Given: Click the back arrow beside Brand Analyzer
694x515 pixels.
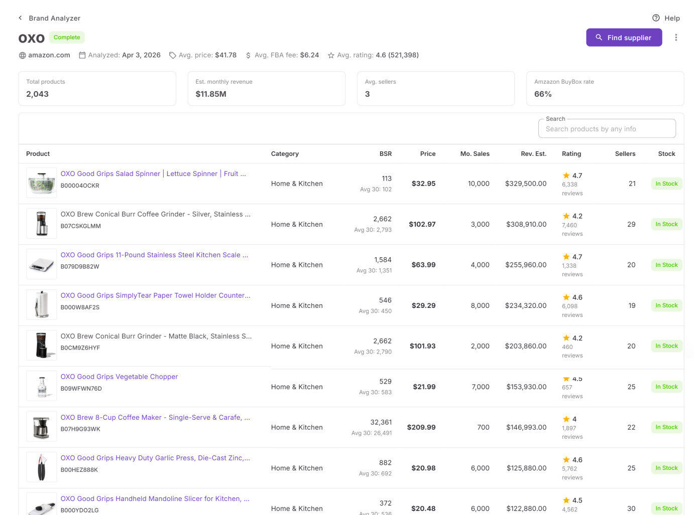Looking at the screenshot, I should 20,18.
